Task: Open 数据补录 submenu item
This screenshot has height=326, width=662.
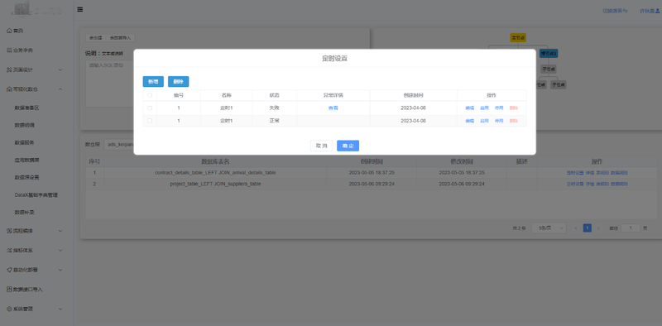Action: click(x=25, y=213)
